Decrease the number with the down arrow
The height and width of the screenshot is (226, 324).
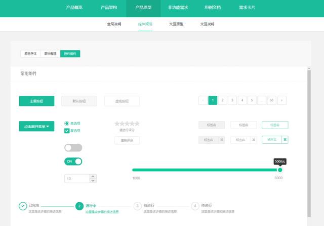93,181
